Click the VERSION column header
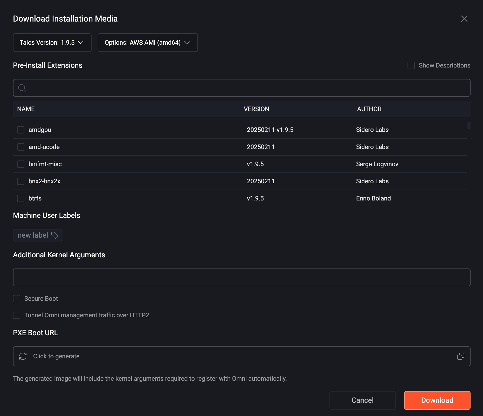483x416 pixels. [x=256, y=109]
